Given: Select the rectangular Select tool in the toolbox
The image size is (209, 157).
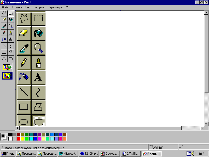Looking at the screenshot, I should pyautogui.click(x=11, y=13).
